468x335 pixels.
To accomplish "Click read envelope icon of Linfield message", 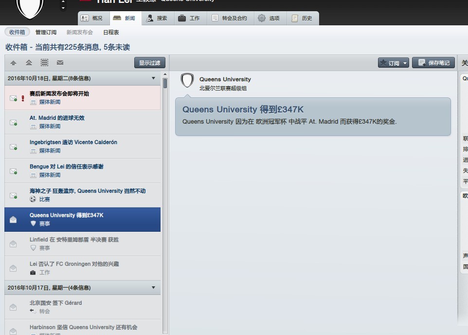I will [x=13, y=244].
